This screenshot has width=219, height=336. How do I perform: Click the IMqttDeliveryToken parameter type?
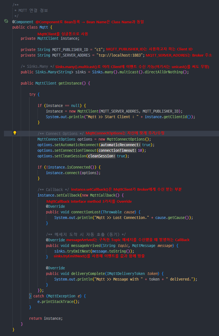pyautogui.click(x=126, y=274)
